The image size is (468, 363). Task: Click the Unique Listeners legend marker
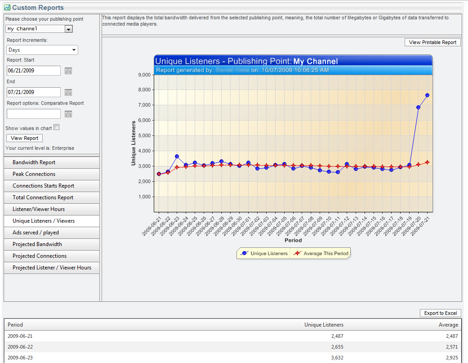tap(245, 254)
